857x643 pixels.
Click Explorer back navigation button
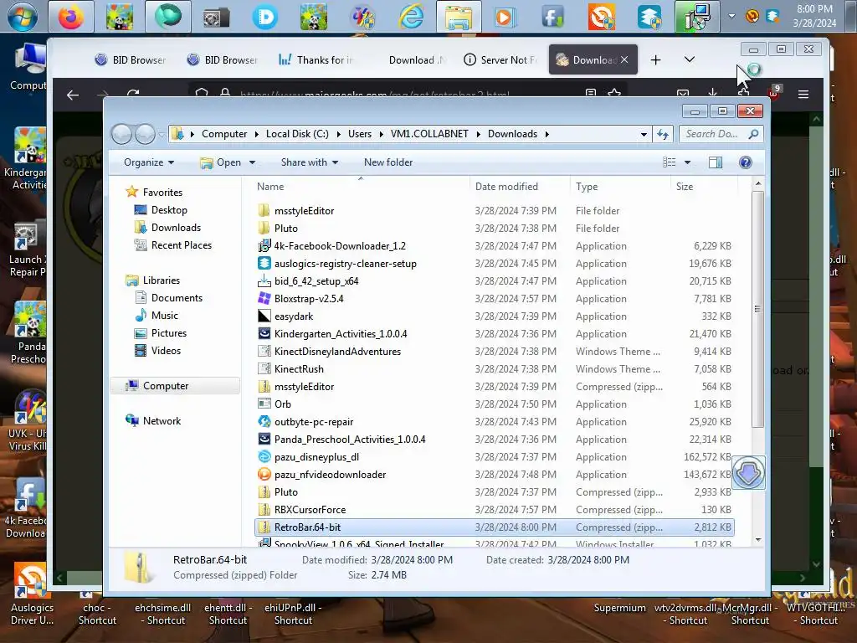click(121, 134)
